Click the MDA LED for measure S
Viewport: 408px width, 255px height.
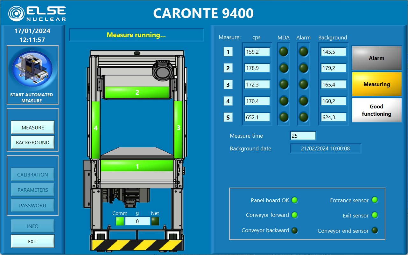[284, 117]
